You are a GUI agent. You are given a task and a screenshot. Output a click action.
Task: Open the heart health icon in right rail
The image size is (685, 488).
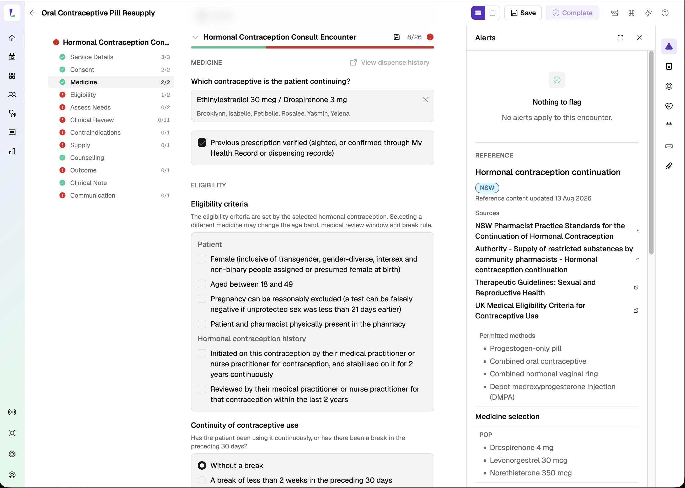click(x=669, y=106)
